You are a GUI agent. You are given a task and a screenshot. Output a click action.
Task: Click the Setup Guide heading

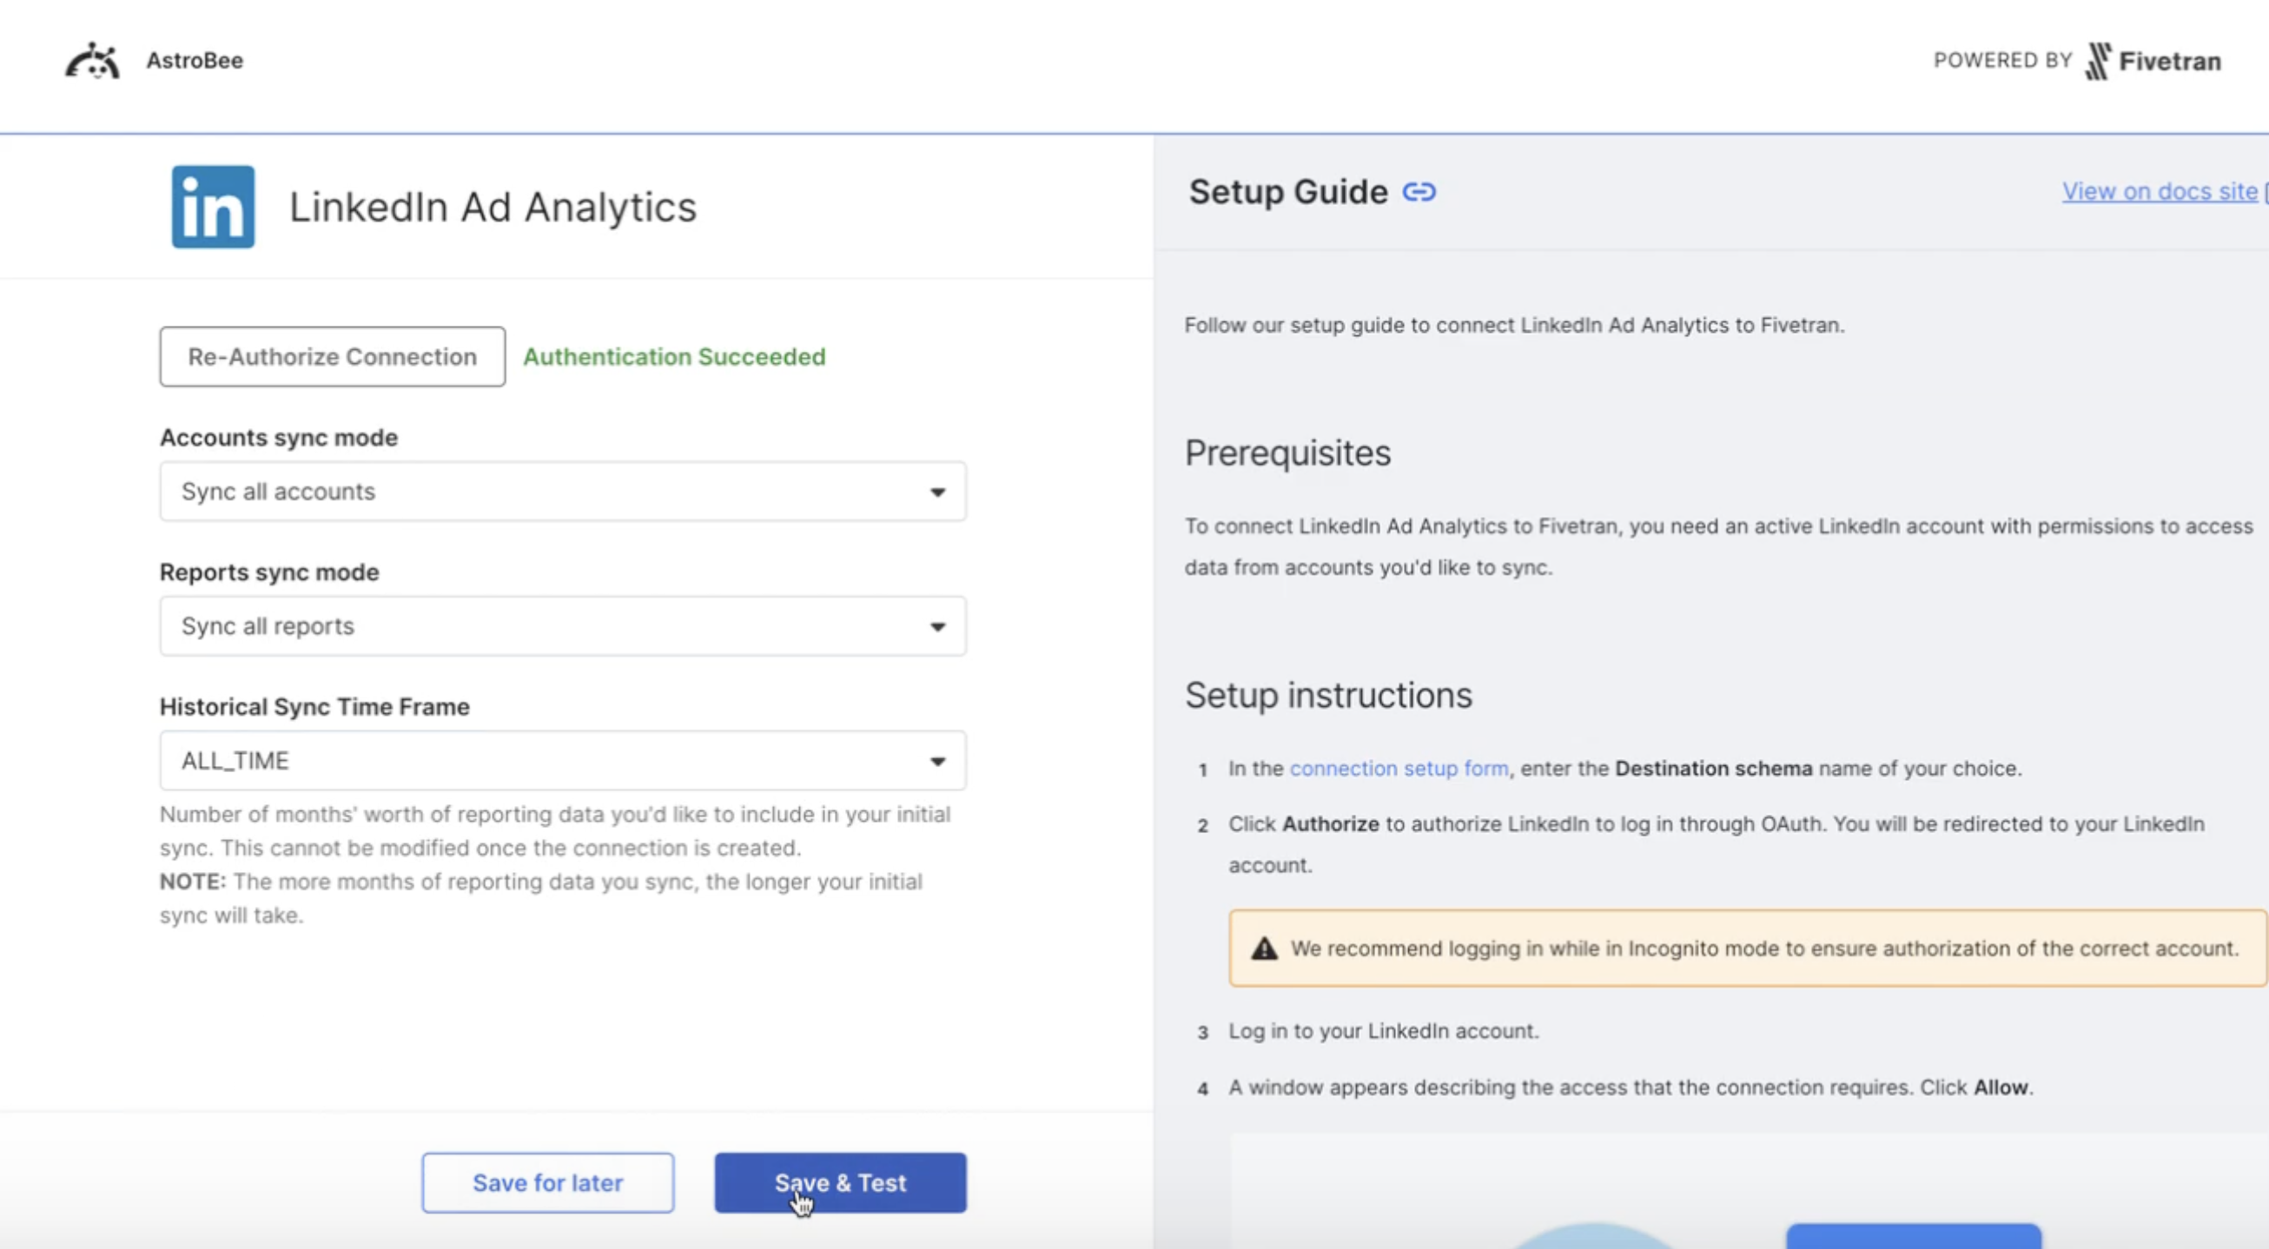pyautogui.click(x=1287, y=192)
